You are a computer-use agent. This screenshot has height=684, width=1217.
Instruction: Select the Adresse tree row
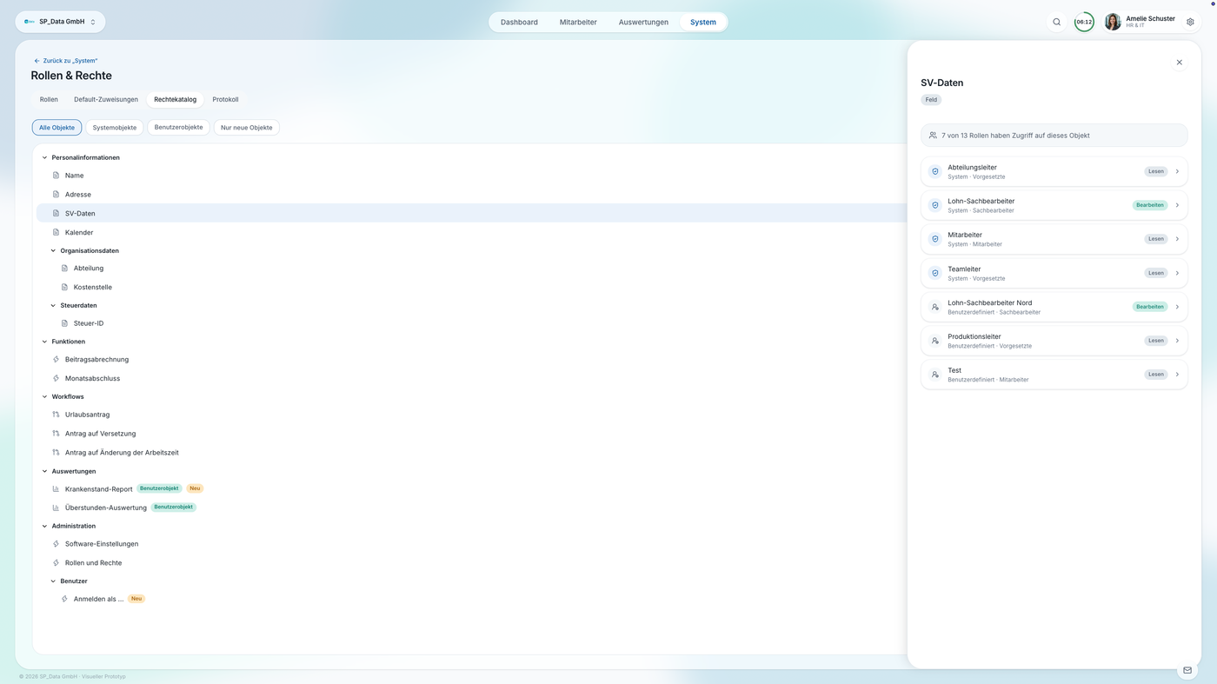coord(470,195)
